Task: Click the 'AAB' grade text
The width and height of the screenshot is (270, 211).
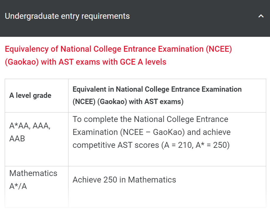Action: point(17,138)
